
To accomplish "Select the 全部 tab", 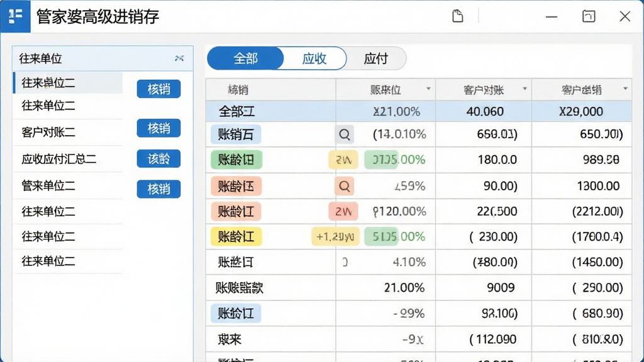I will pyautogui.click(x=246, y=58).
